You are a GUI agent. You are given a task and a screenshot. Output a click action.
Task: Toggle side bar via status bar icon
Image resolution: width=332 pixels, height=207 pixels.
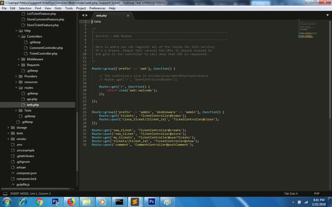pyautogui.click(x=5, y=194)
